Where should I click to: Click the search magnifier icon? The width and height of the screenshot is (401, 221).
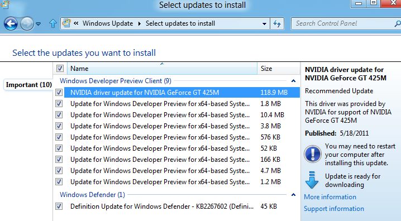pos(398,24)
